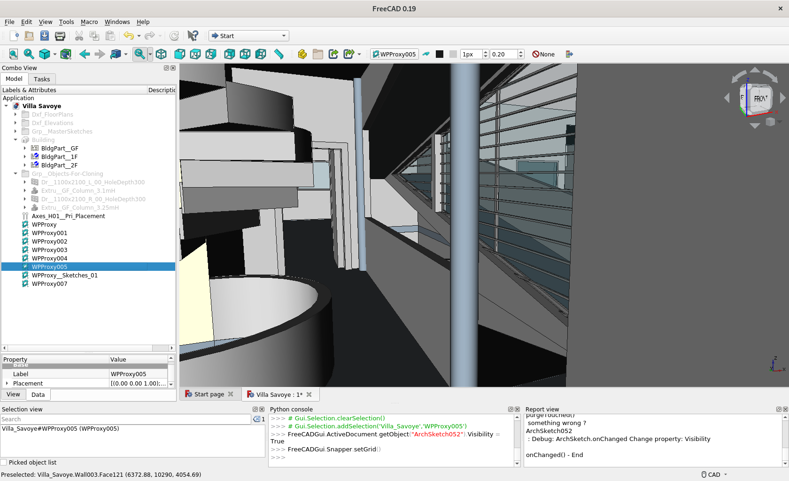
Task: Click apply style icon right of None
Action: coord(569,54)
